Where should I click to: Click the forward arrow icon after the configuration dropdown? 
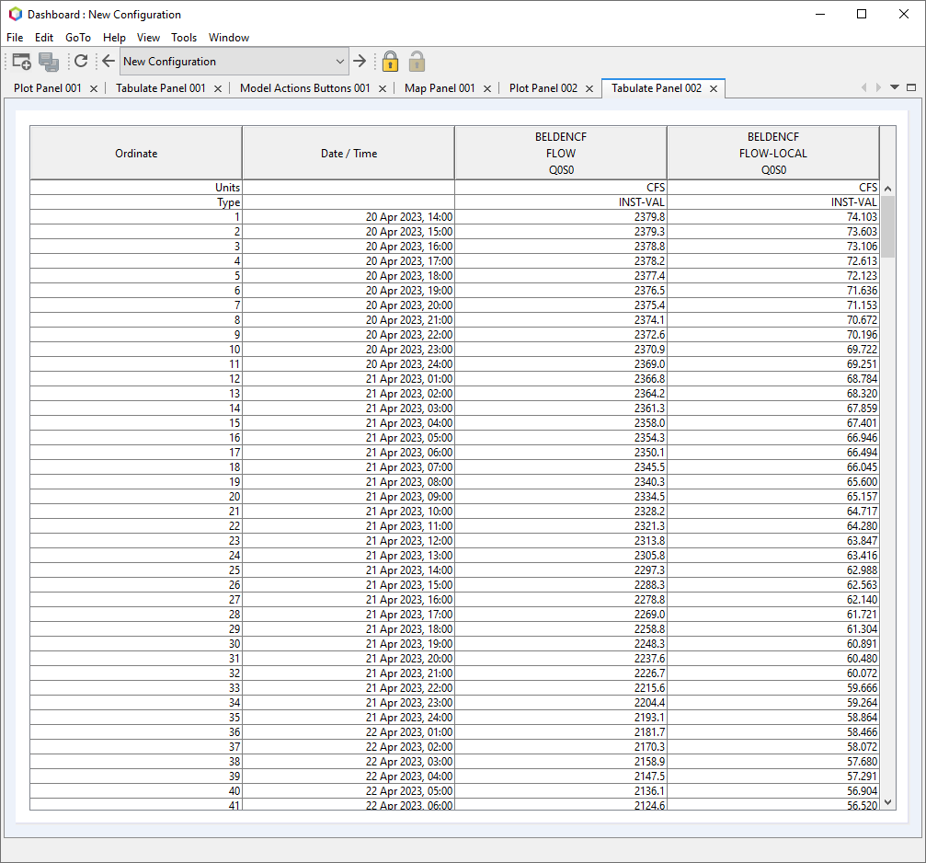coord(360,61)
